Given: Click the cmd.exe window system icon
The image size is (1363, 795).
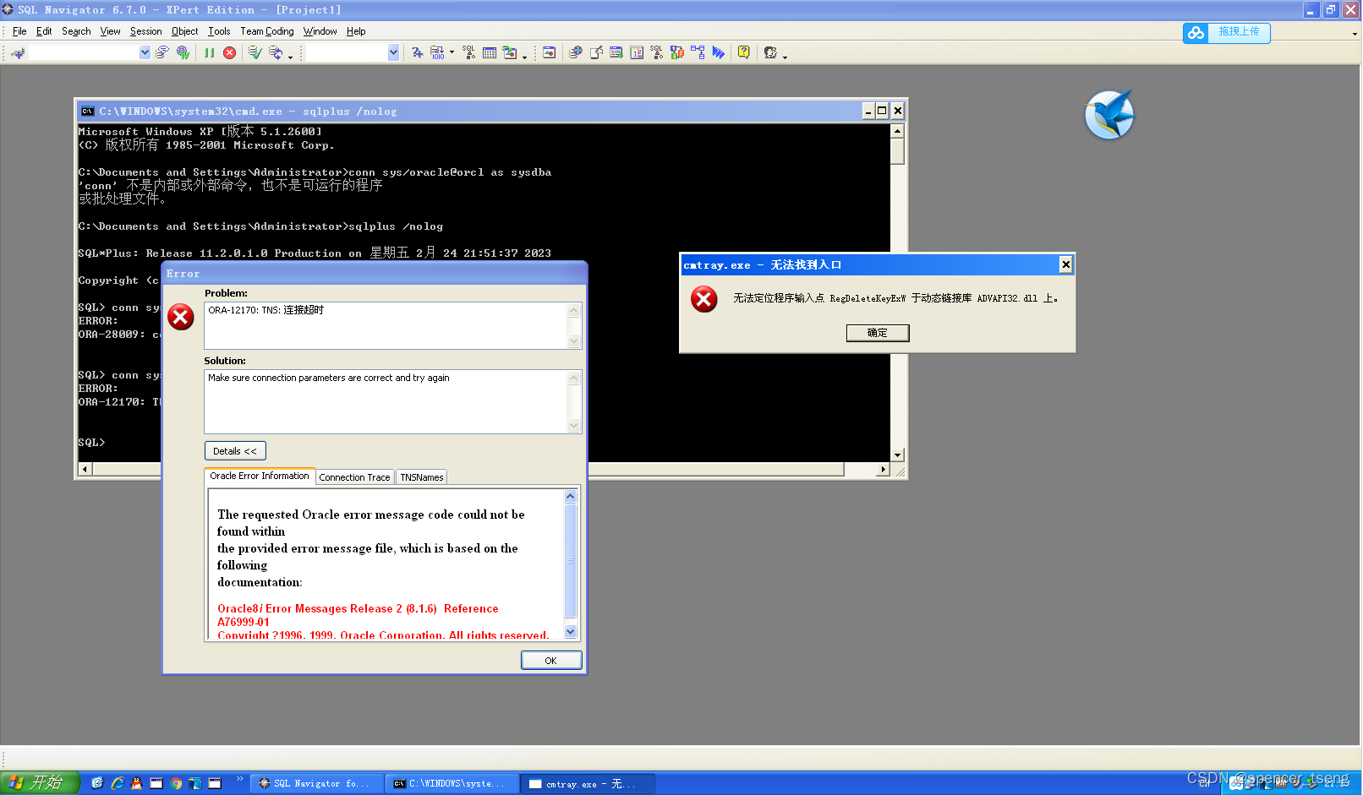Looking at the screenshot, I should [x=87, y=111].
